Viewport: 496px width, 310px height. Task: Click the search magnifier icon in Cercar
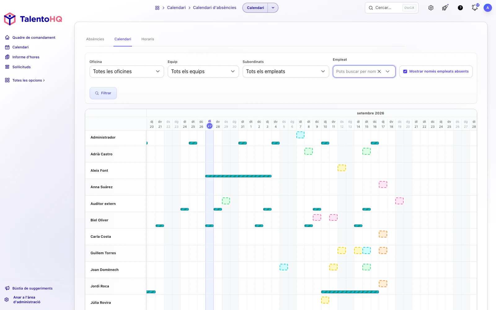[371, 8]
